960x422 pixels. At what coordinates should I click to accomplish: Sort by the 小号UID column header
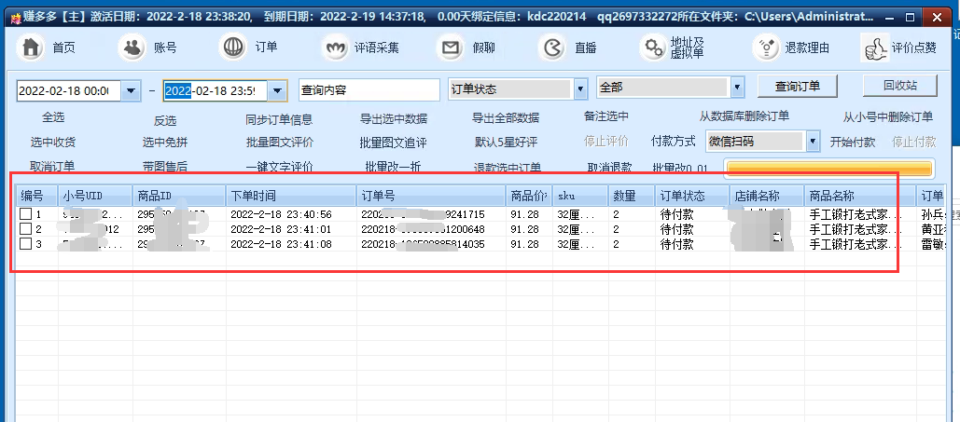95,196
